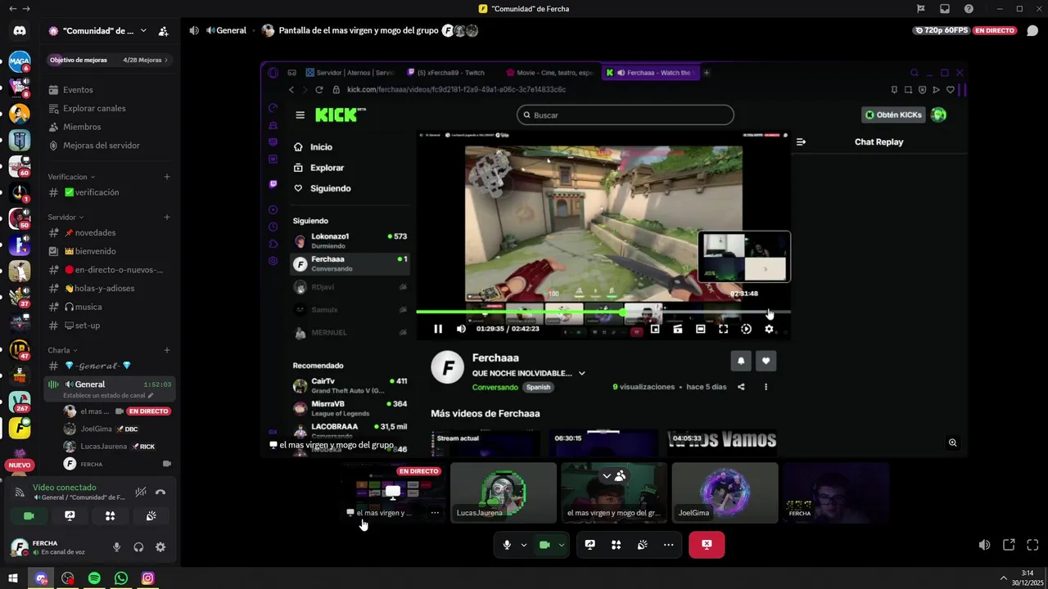This screenshot has width=1048, height=589.
Task: Open stream quality 720p 60FPS menu
Action: coord(941,30)
